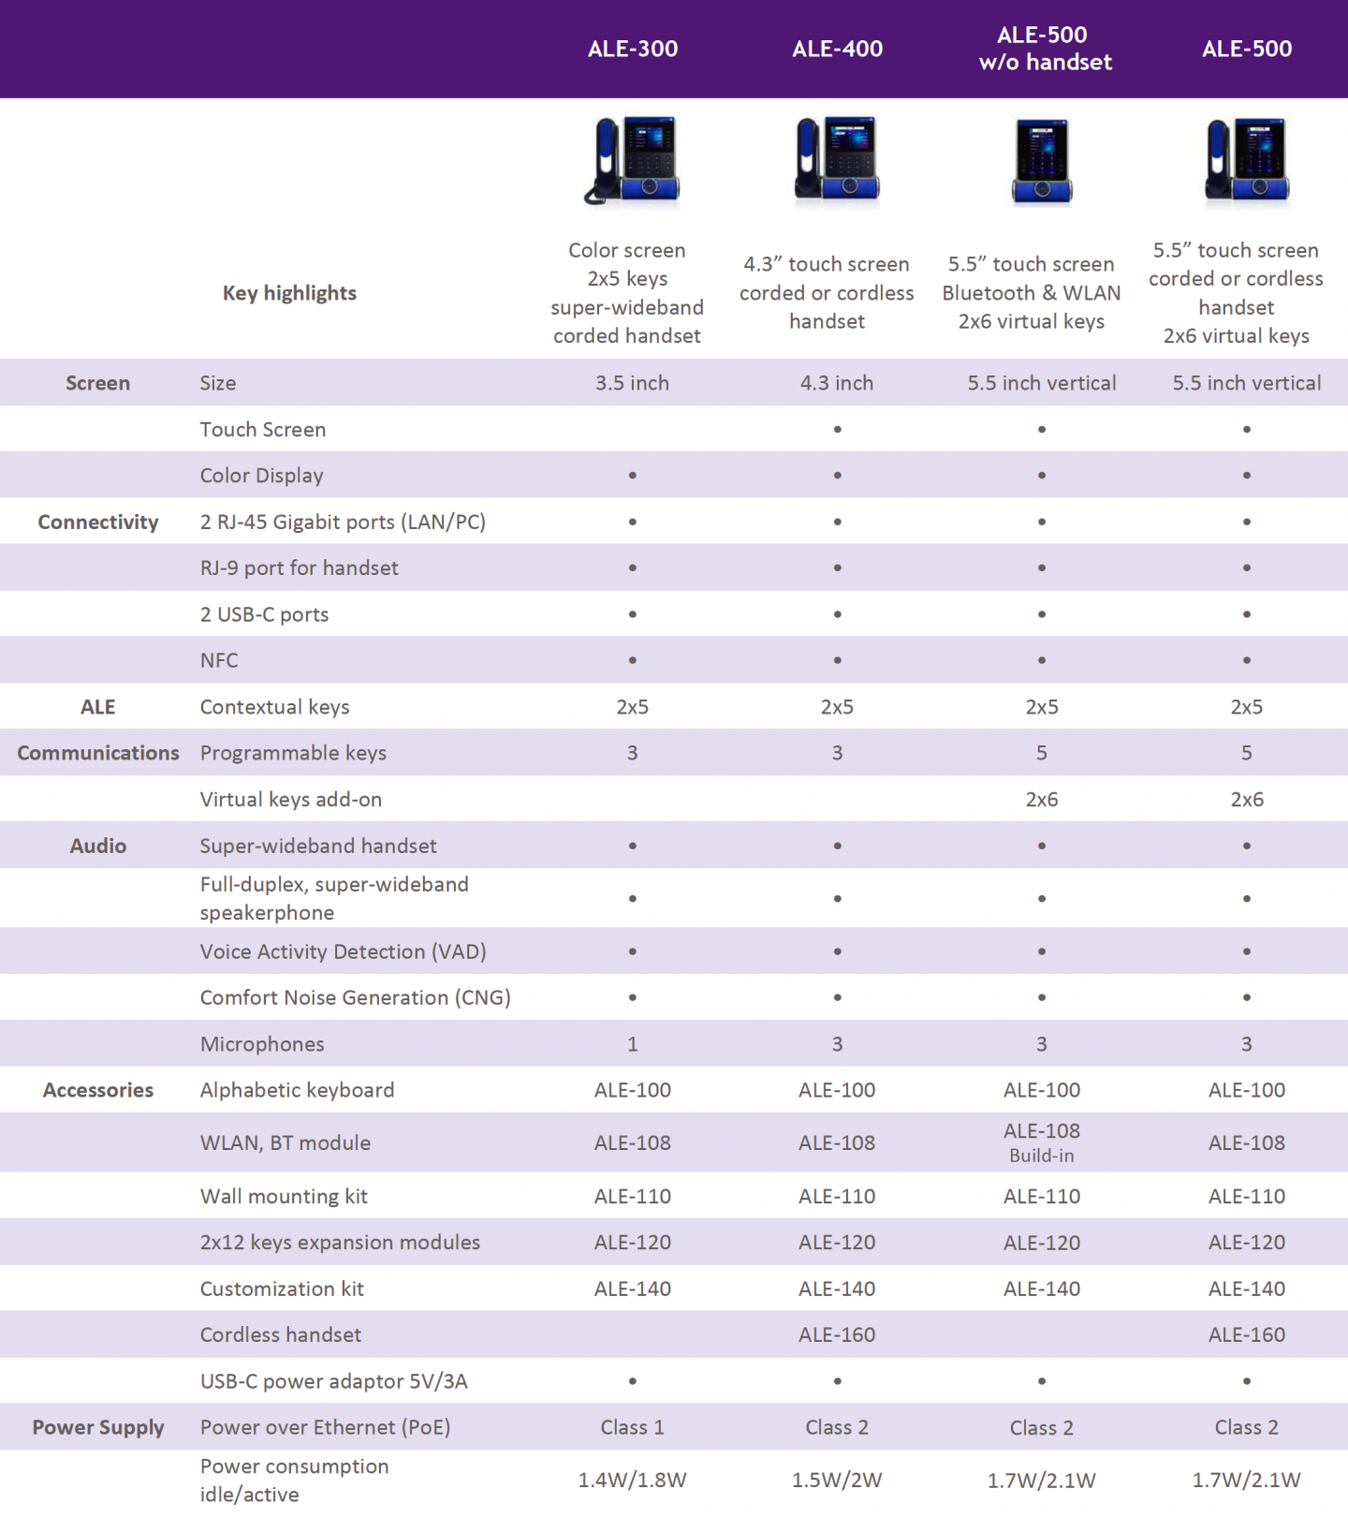Select the Class 1 PoE cell
Screen dimensions: 1348x1518
coord(632,1427)
